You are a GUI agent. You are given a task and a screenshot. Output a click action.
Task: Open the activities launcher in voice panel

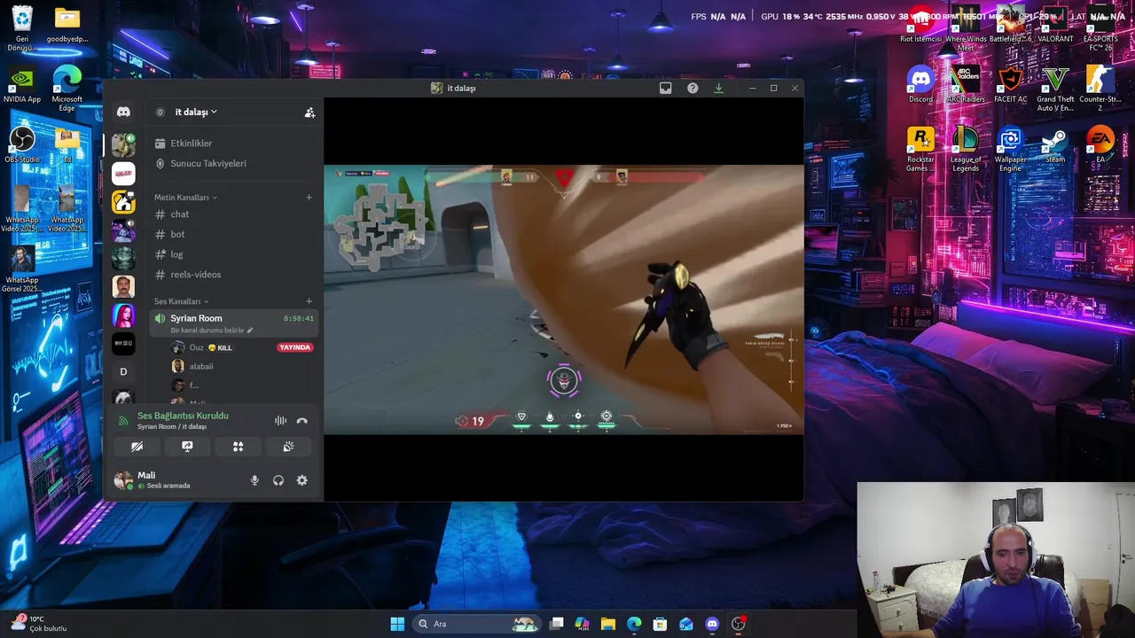point(238,447)
